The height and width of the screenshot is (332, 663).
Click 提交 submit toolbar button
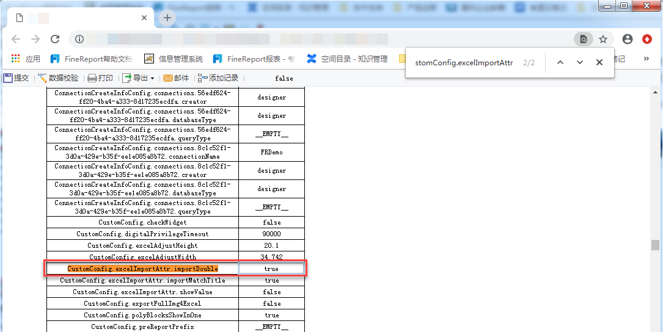click(16, 78)
